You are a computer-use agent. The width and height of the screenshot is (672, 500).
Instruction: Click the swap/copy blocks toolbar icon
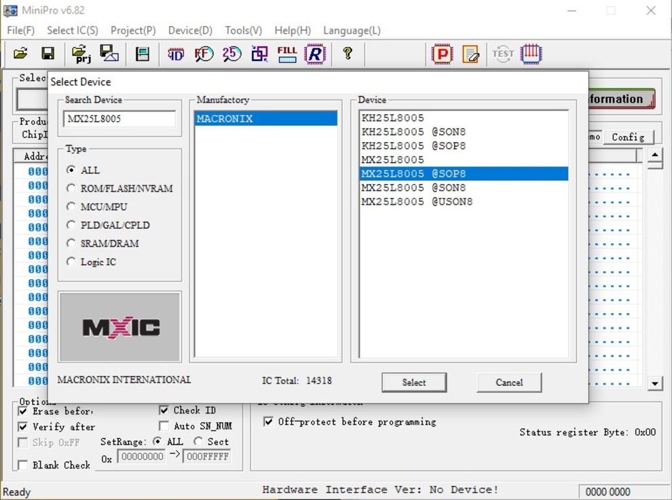pyautogui.click(x=259, y=54)
